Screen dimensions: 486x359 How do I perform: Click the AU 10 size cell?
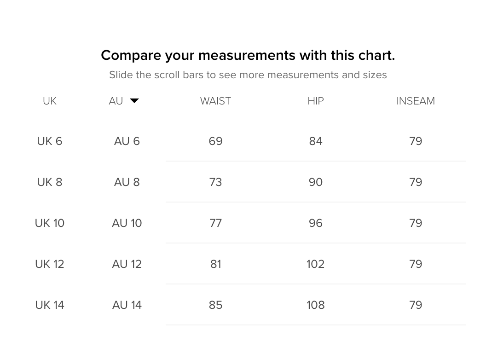(127, 223)
